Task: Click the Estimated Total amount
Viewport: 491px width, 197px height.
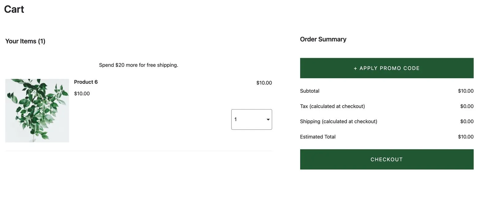Action: point(466,137)
